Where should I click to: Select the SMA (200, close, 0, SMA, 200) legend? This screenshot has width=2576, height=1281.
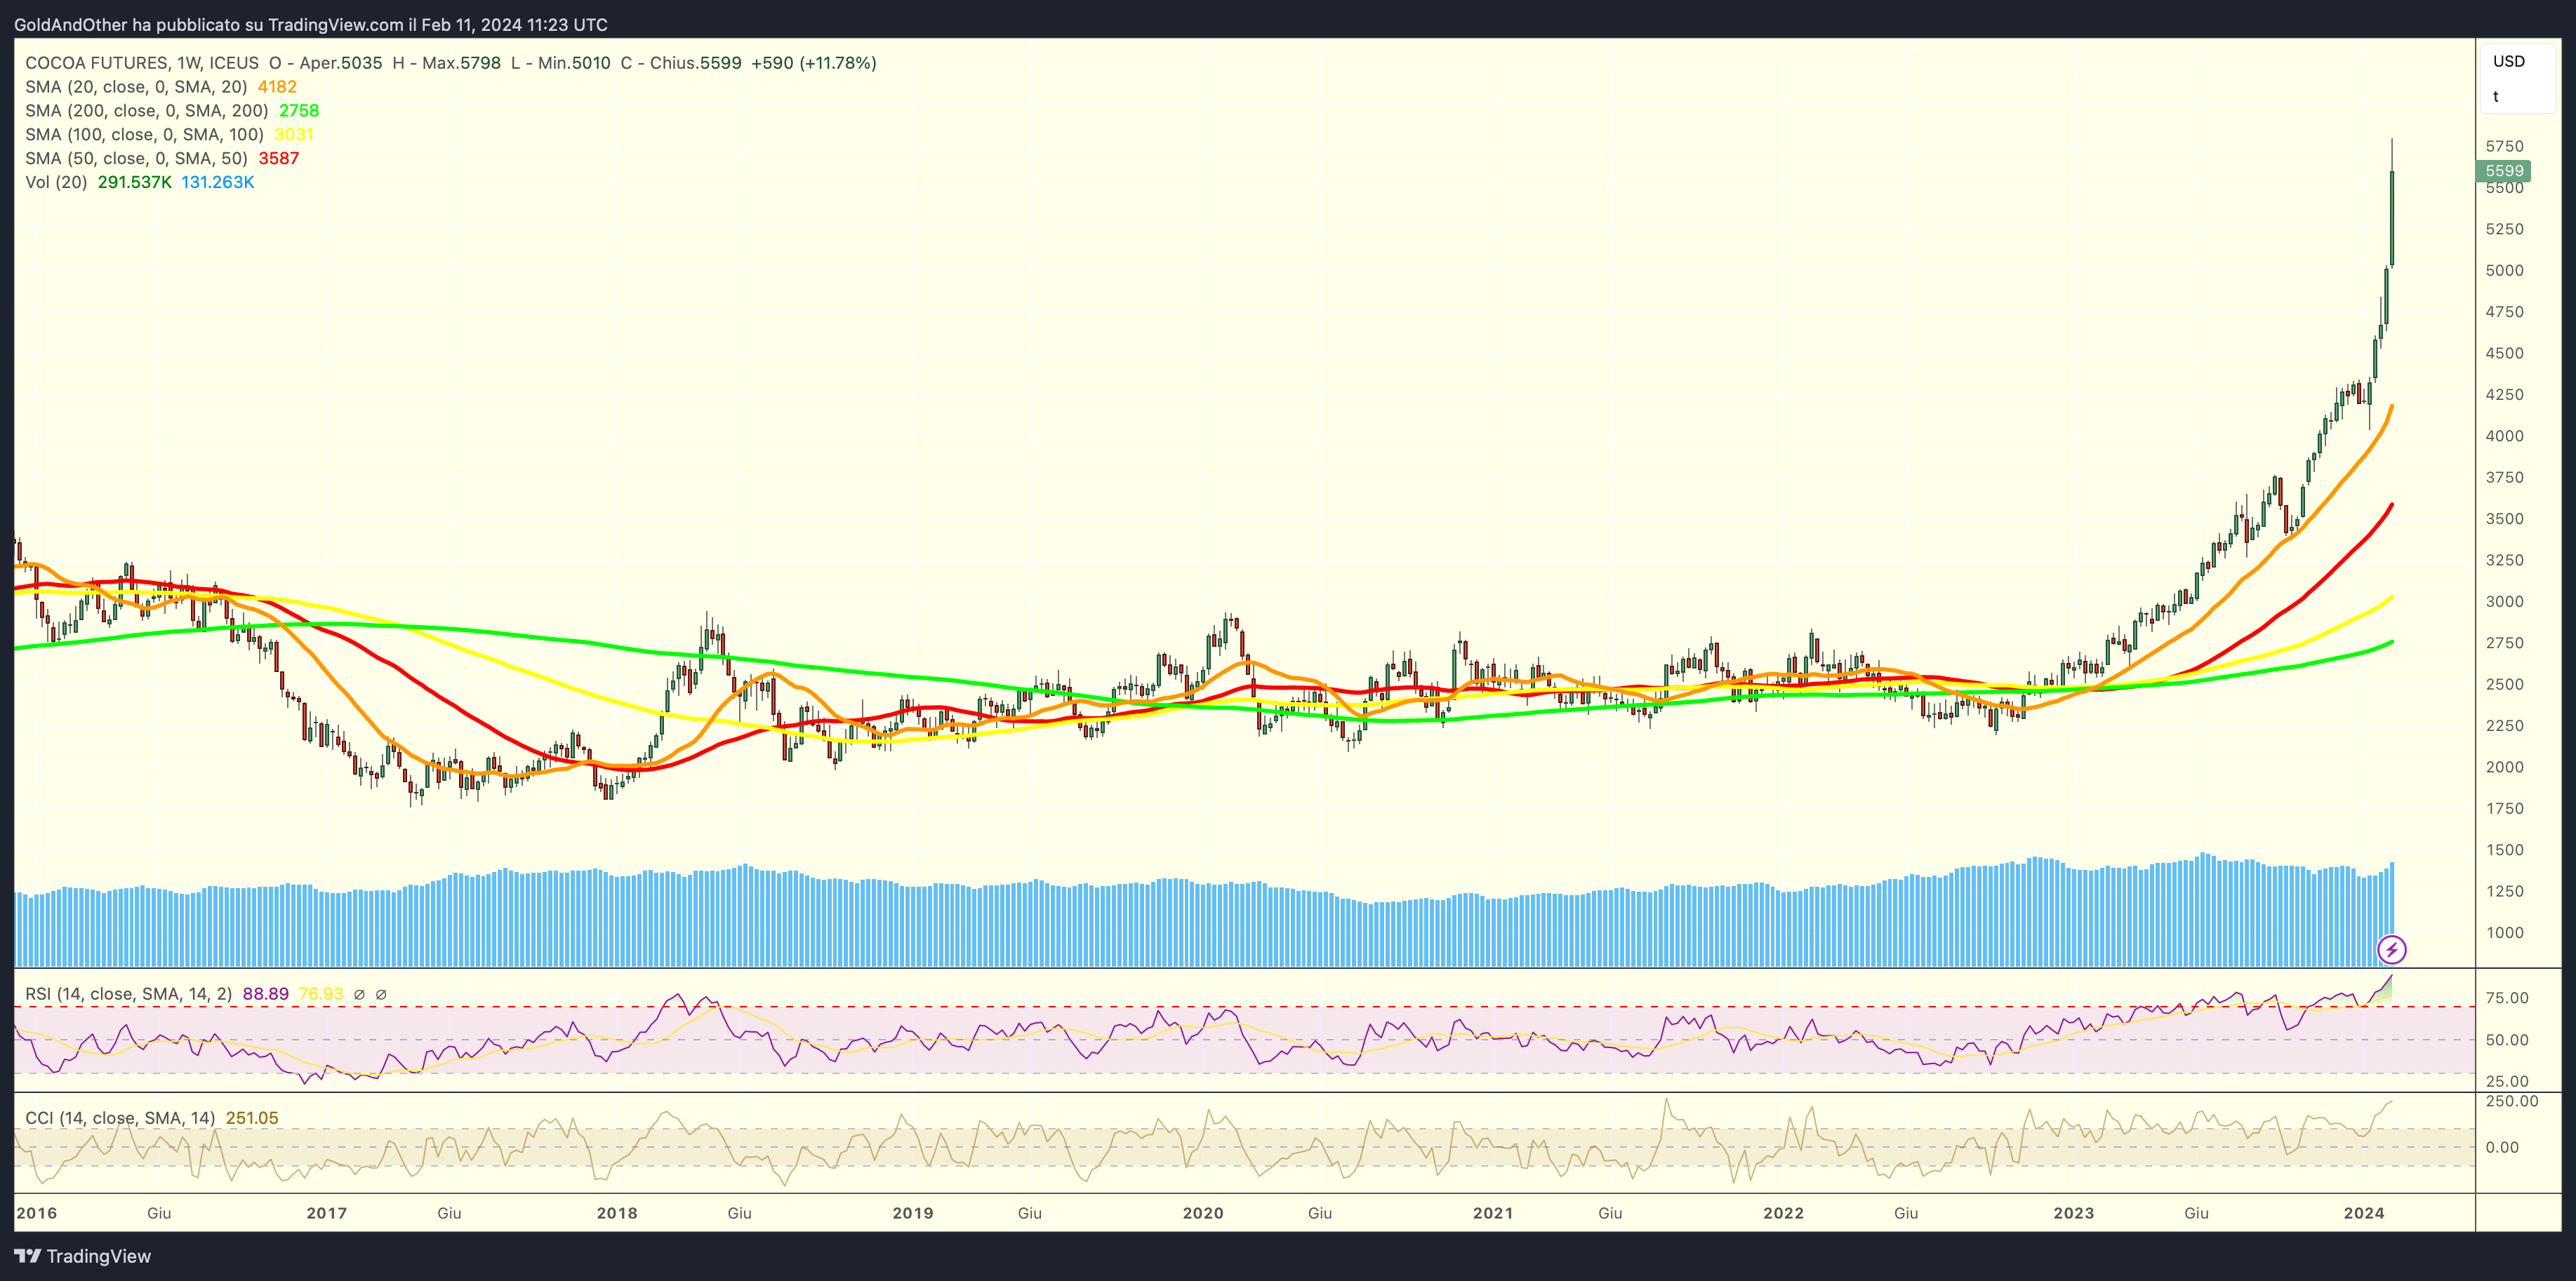(x=147, y=111)
